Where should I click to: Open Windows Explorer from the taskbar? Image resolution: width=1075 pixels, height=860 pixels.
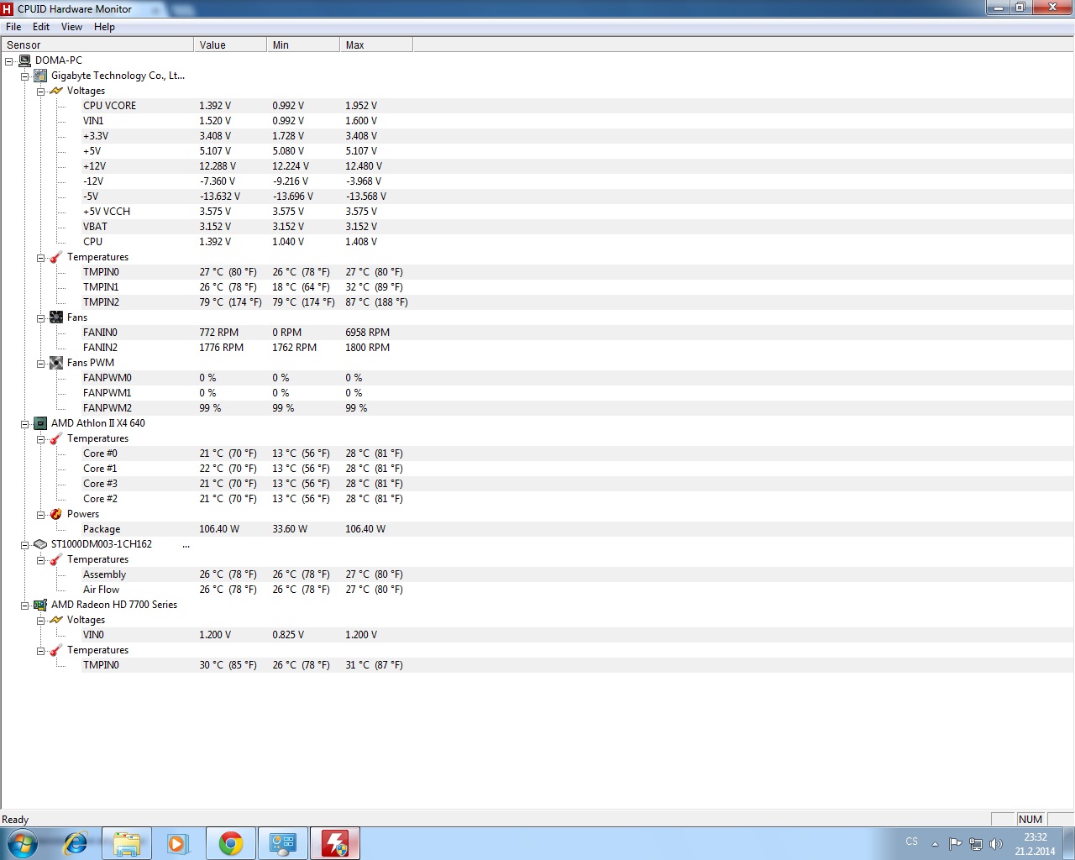127,843
